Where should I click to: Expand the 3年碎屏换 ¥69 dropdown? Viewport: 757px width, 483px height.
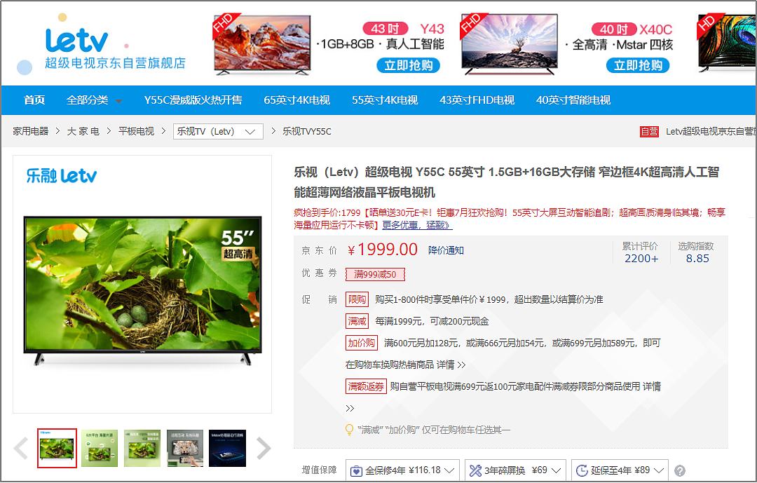515,470
